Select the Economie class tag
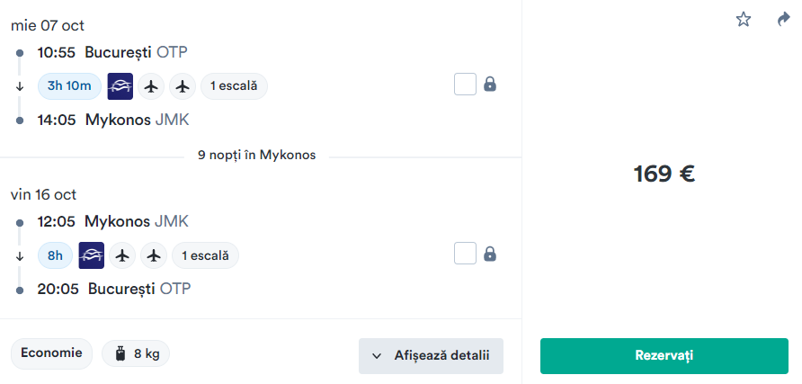Viewport: 802px width, 384px height. [x=51, y=353]
